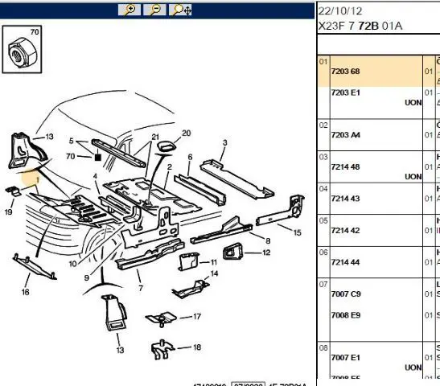The width and height of the screenshot is (440, 386).
Task: Click callout 70 beside black square
Action: [71, 156]
